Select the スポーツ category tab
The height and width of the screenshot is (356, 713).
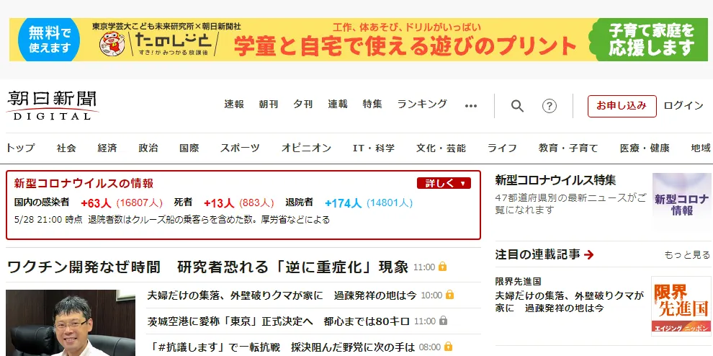pos(240,148)
